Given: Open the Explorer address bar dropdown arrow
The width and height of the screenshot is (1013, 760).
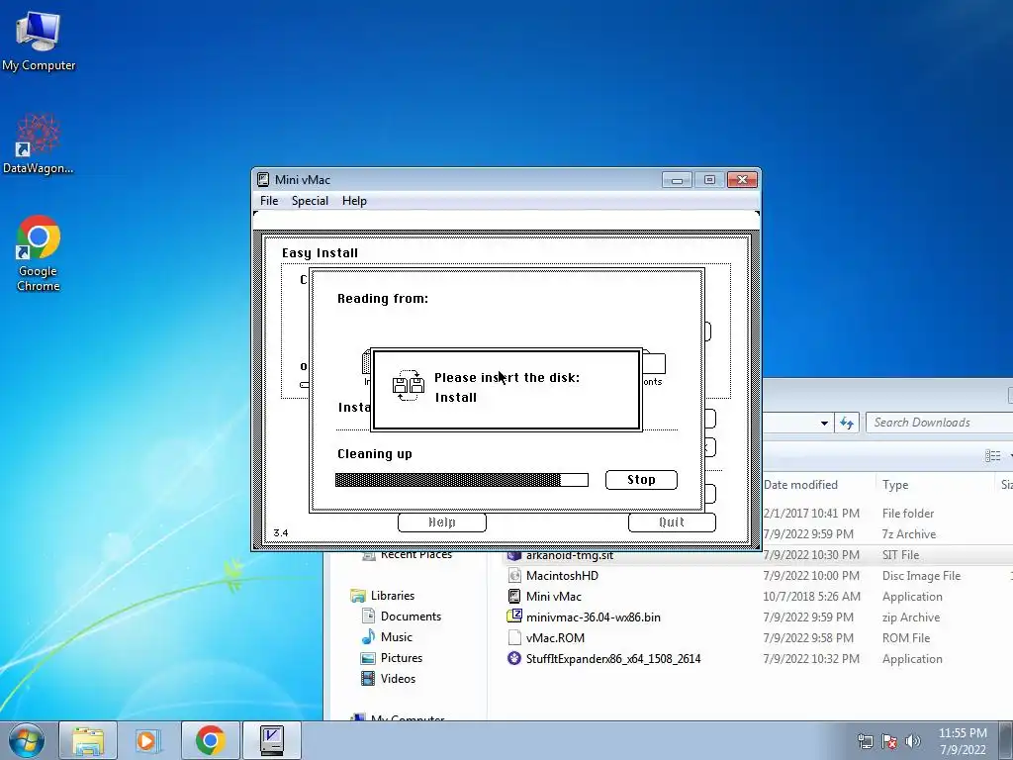Looking at the screenshot, I should (x=824, y=423).
